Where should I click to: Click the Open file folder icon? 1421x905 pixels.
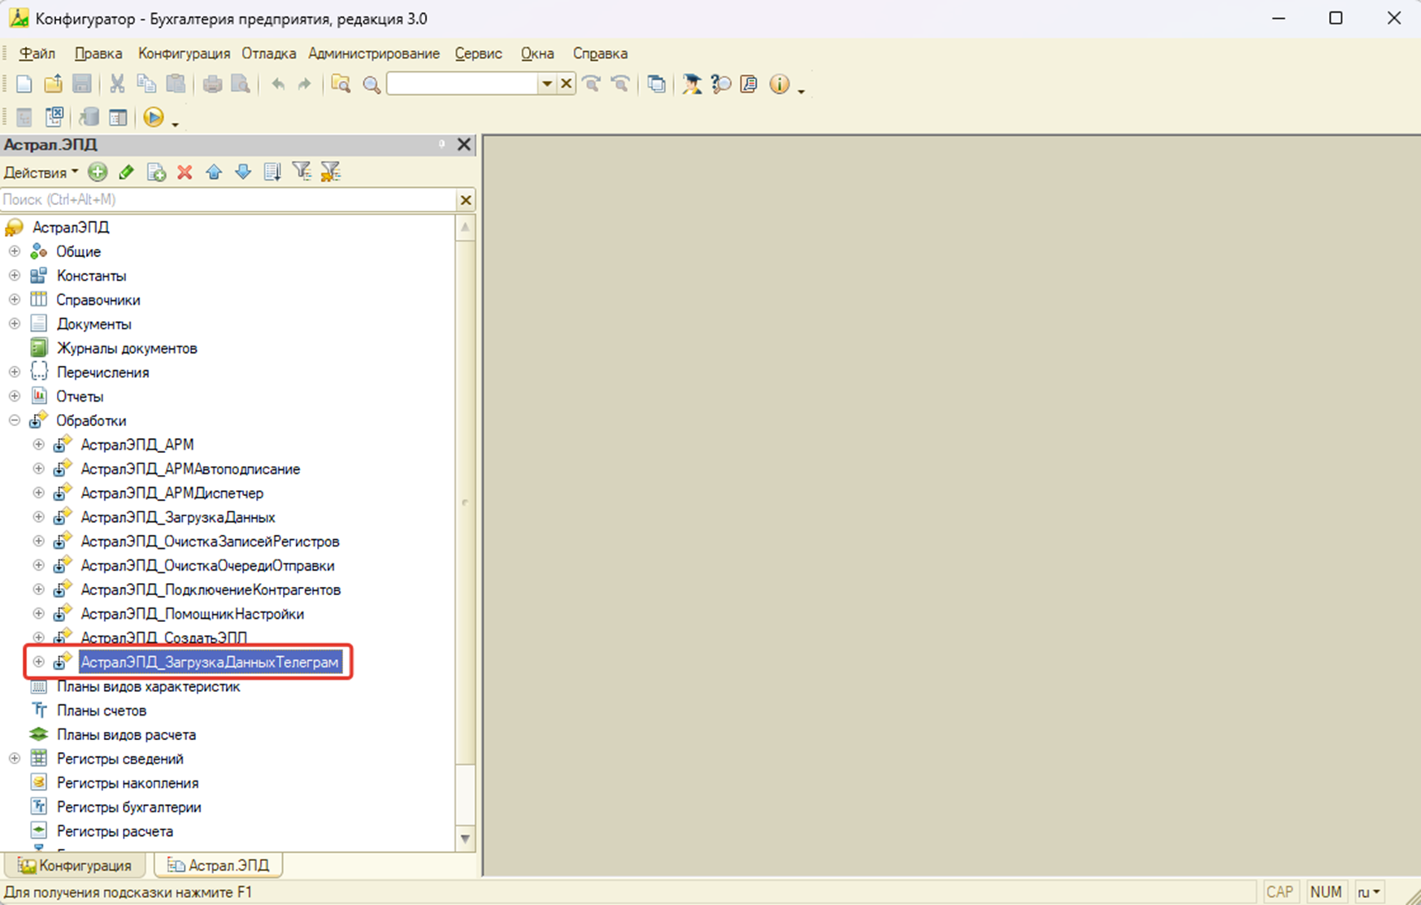pyautogui.click(x=53, y=84)
